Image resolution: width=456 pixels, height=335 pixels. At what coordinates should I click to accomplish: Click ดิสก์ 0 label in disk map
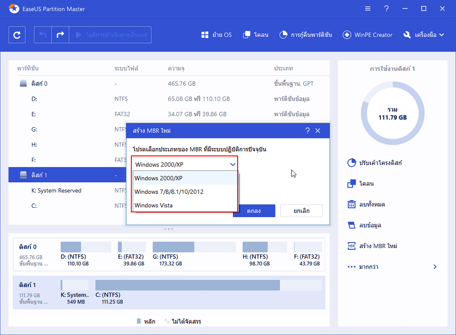(28, 247)
